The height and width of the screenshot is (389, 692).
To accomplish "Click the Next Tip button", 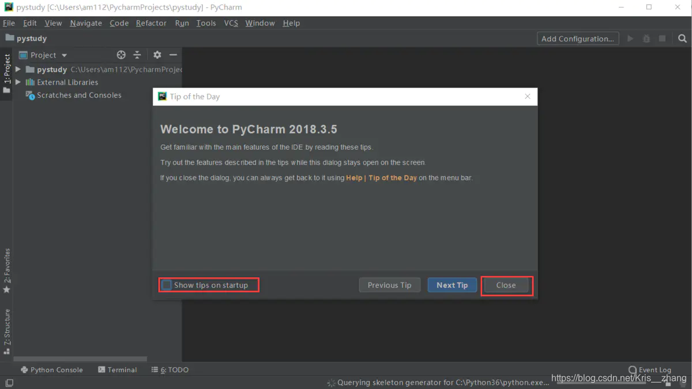I will [452, 285].
